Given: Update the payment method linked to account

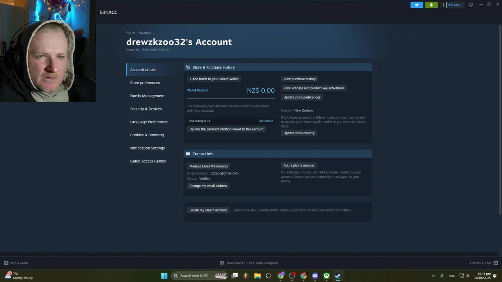Looking at the screenshot, I should [226, 129].
